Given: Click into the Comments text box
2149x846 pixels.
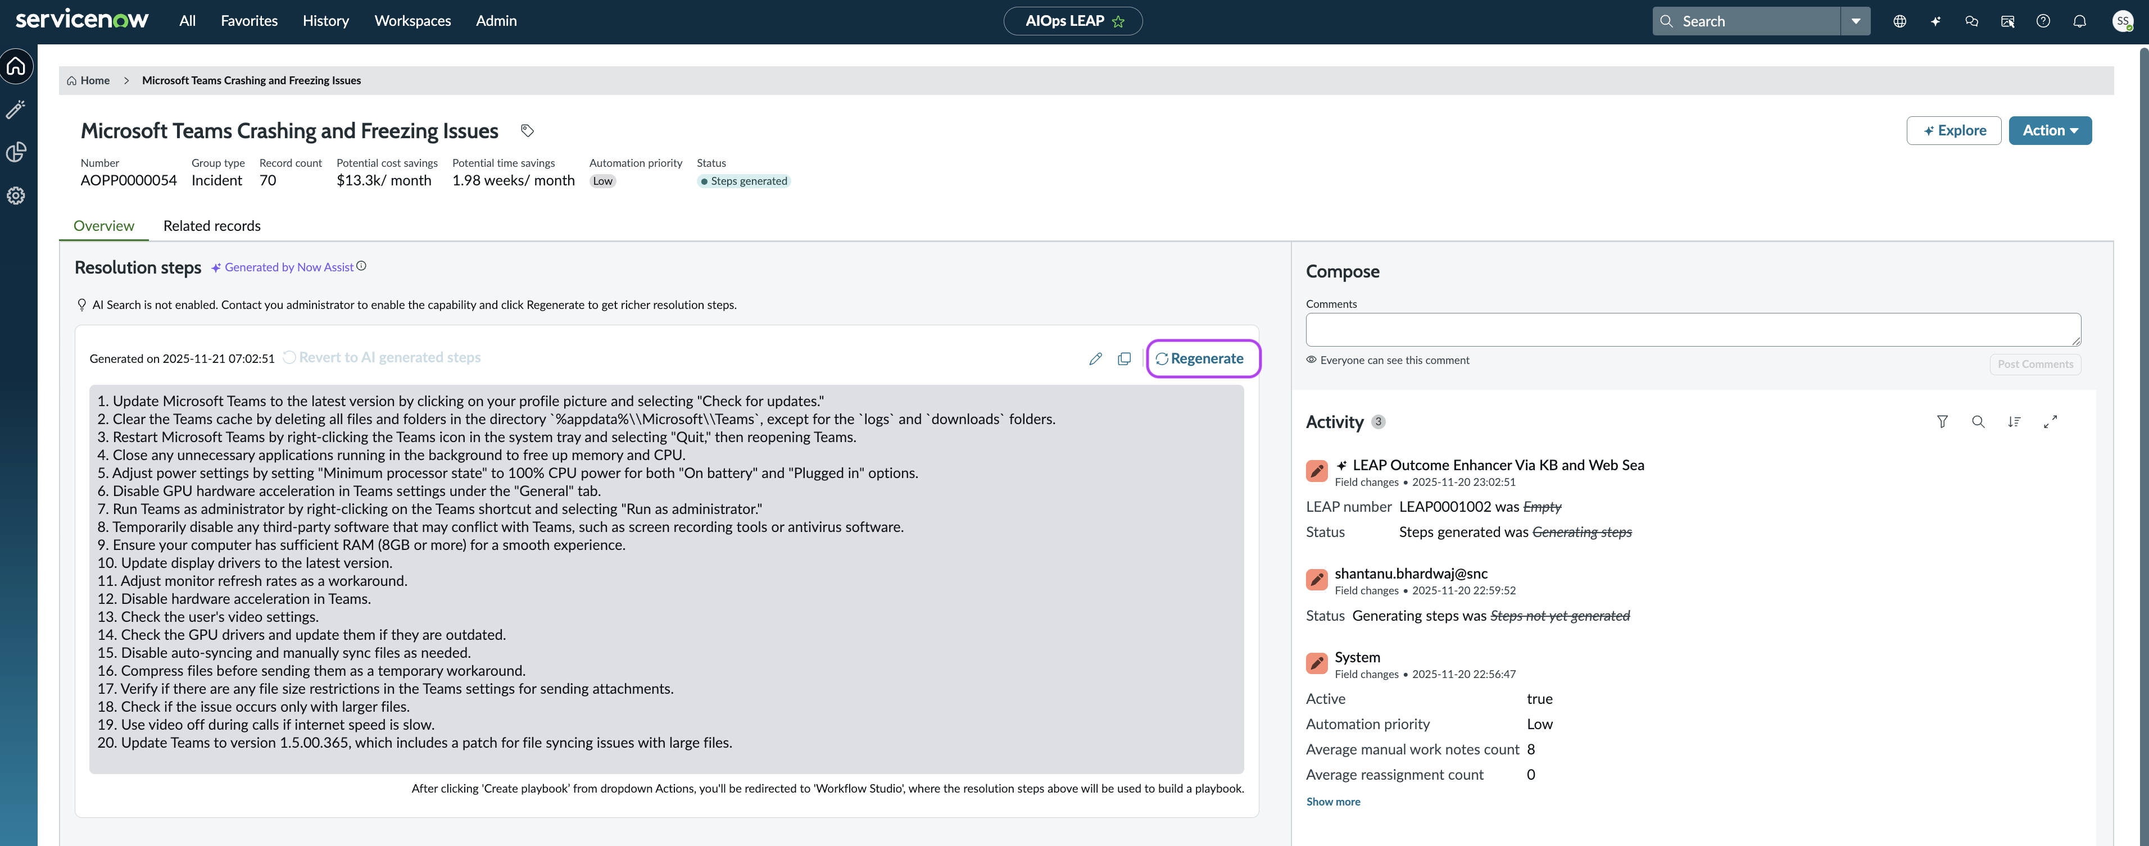Looking at the screenshot, I should click(x=1693, y=330).
